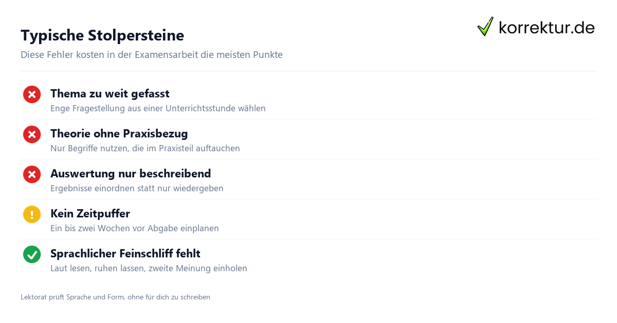Select the Thema zu weit gefasst title

click(x=110, y=94)
